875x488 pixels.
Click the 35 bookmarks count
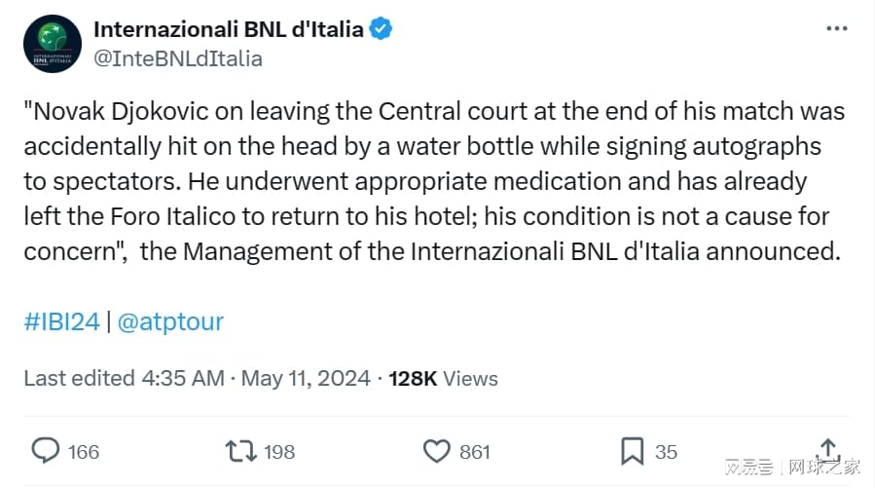click(x=666, y=452)
